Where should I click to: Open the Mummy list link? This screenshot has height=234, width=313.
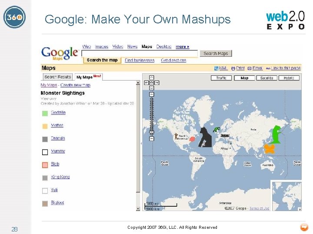pyautogui.click(x=58, y=151)
